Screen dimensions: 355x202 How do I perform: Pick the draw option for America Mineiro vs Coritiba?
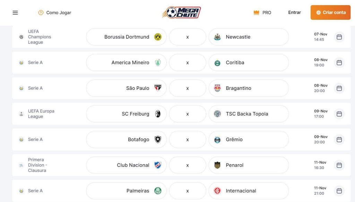pyautogui.click(x=188, y=62)
